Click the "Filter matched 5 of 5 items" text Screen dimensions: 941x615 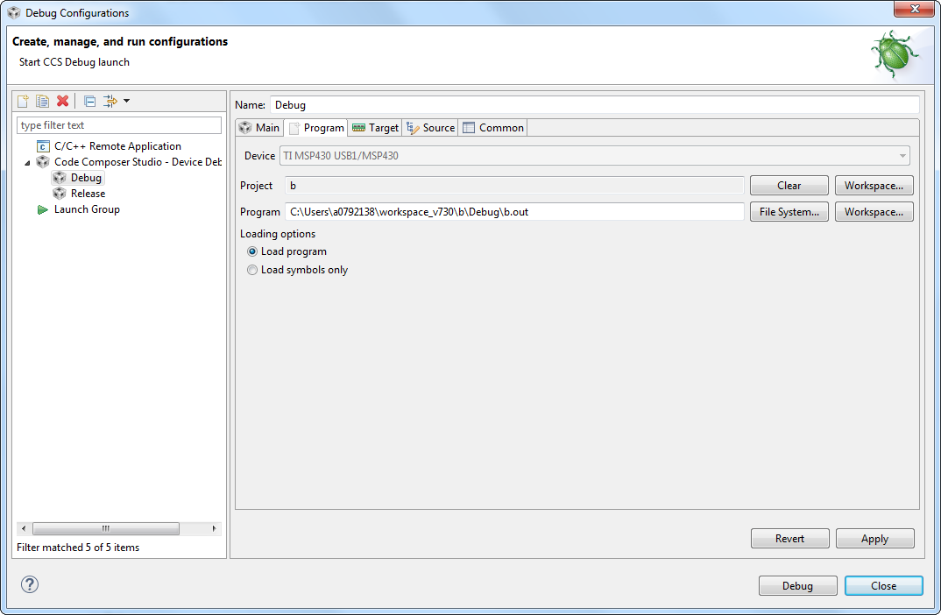point(78,548)
